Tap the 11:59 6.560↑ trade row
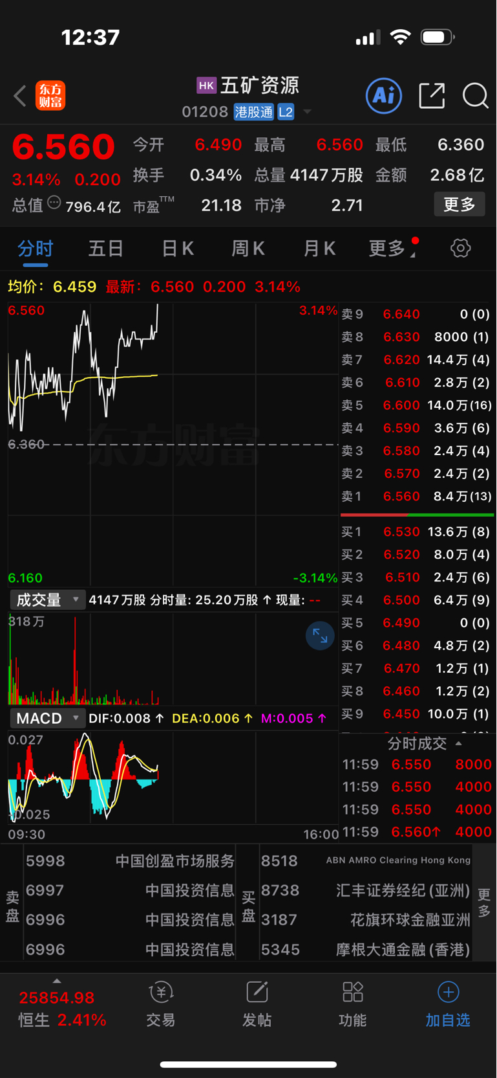This screenshot has height=1078, width=497. click(x=417, y=832)
